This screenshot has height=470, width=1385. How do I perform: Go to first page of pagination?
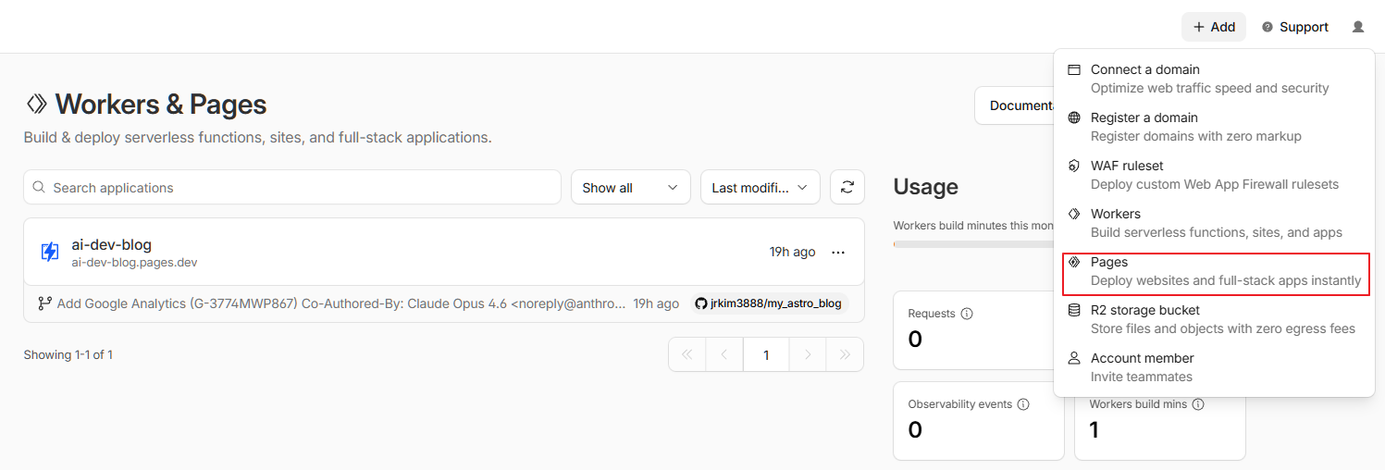click(x=686, y=354)
